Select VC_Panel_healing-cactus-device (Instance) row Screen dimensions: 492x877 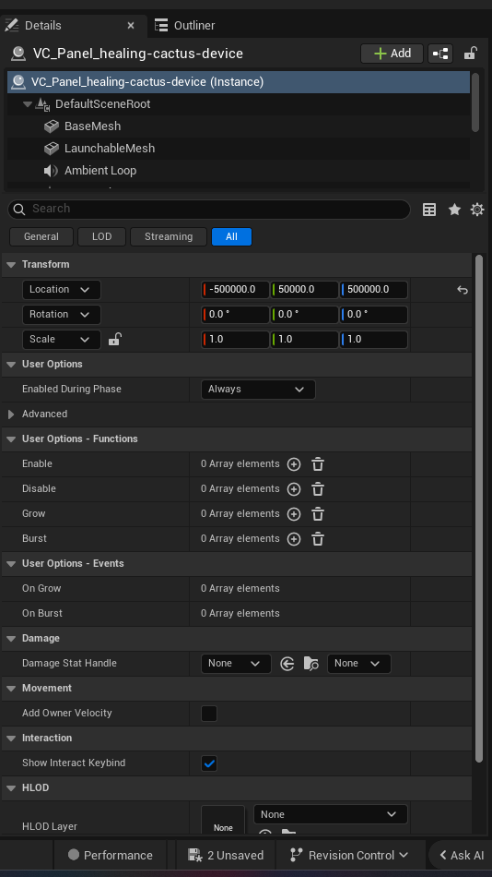(x=239, y=81)
